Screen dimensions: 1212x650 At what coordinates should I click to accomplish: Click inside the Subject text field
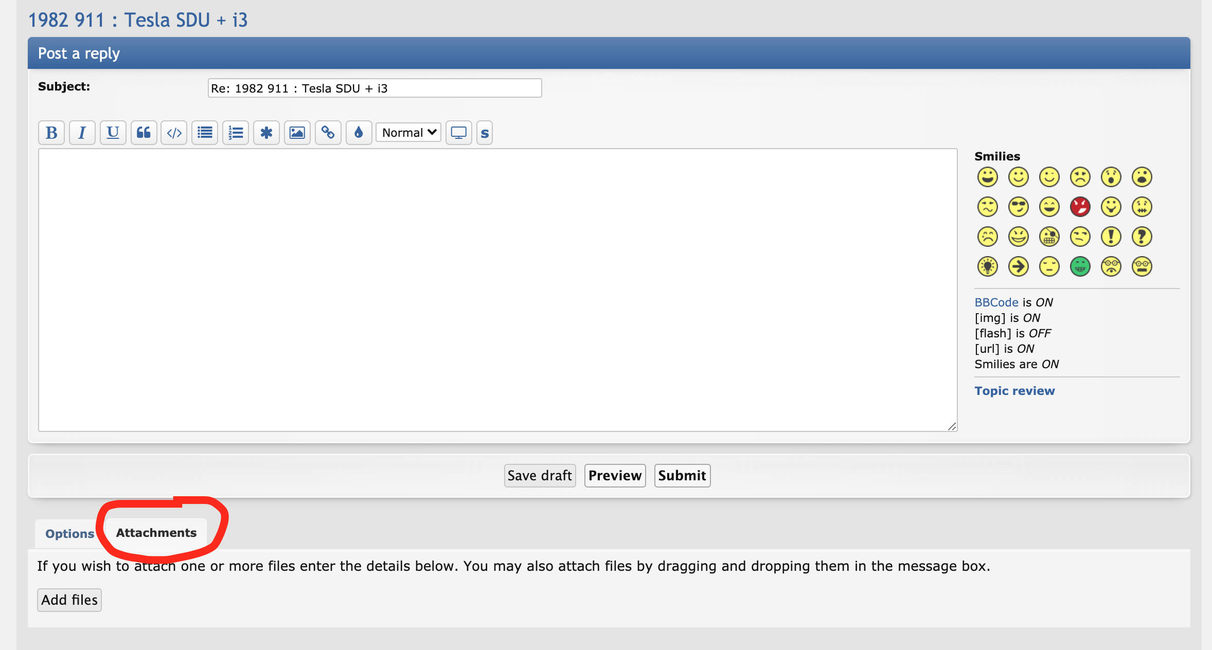pos(374,88)
